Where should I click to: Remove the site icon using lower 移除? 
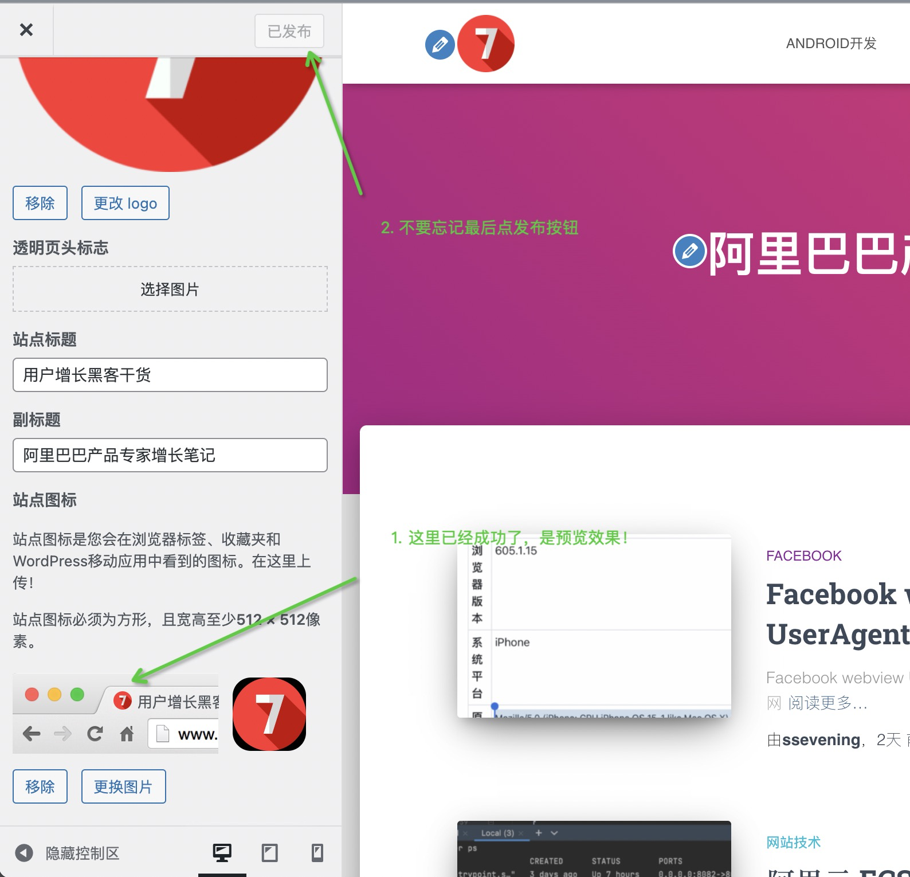(x=40, y=786)
